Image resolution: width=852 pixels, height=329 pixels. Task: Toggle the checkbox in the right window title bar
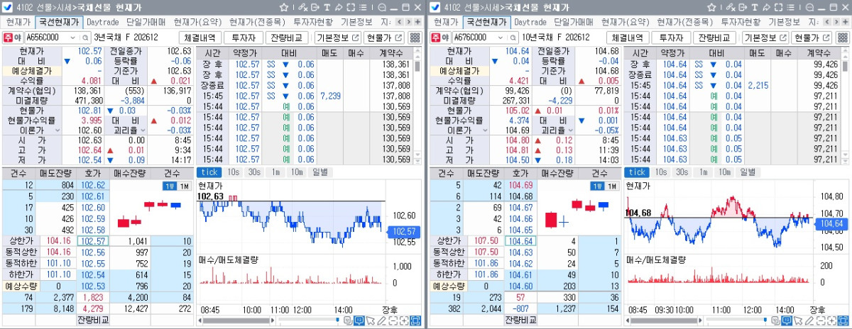[435, 7]
